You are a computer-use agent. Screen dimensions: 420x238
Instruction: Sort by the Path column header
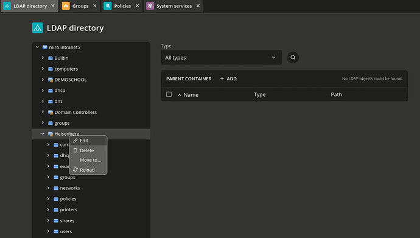[336, 94]
